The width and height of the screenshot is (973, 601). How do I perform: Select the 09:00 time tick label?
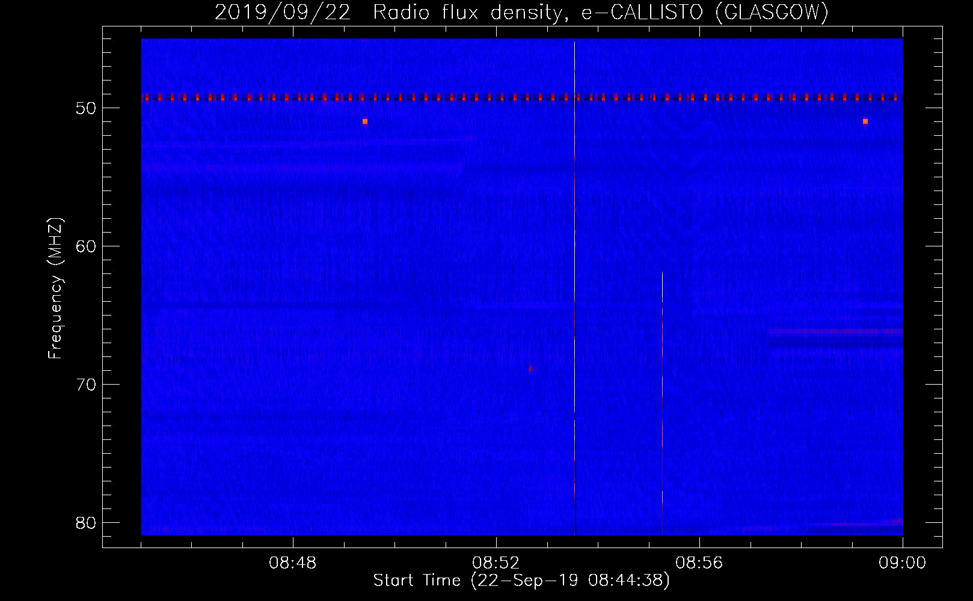coord(902,563)
